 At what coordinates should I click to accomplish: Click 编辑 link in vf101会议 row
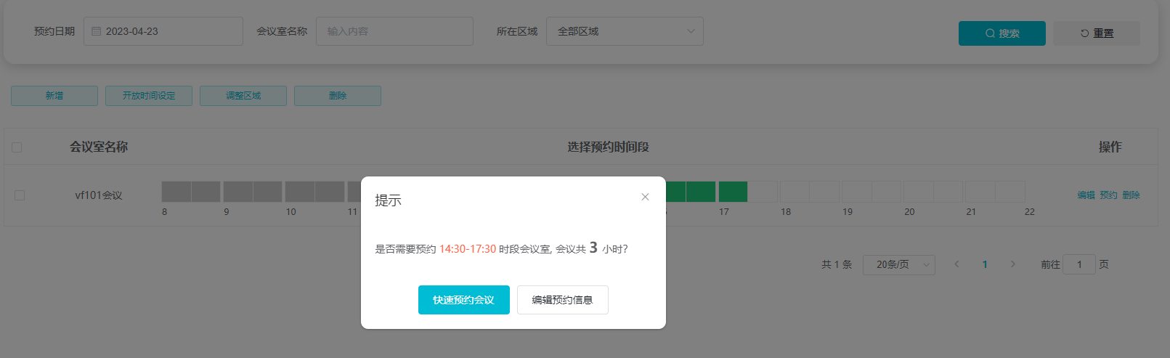coord(1086,195)
